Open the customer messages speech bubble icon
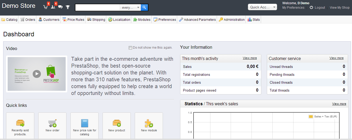 click(60, 7)
